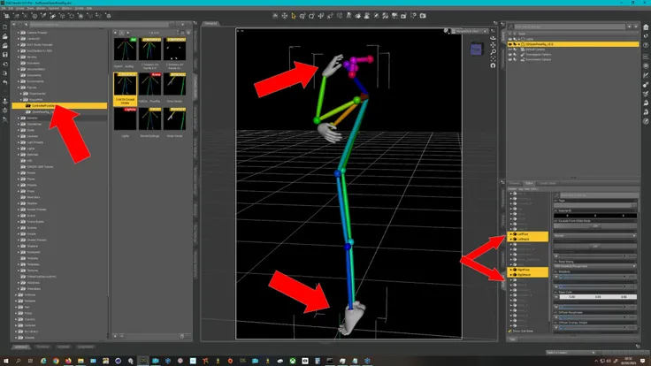
Task: Expand the selected OpenPoseRig node in Scene
Action: tap(518, 44)
